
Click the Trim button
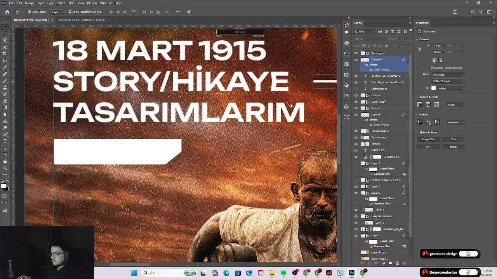tap(428, 147)
